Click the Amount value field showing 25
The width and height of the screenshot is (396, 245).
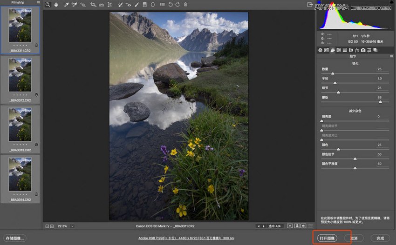(379, 69)
